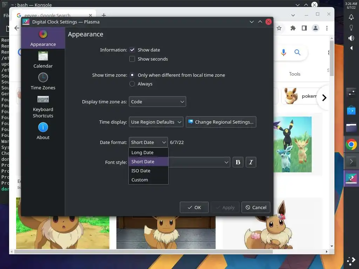This screenshot has width=359, height=269.
Task: Open the volume control in the panel
Action: (x=351, y=38)
